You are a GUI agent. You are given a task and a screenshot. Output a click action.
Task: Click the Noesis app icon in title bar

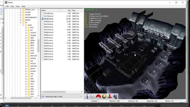click(6, 2)
